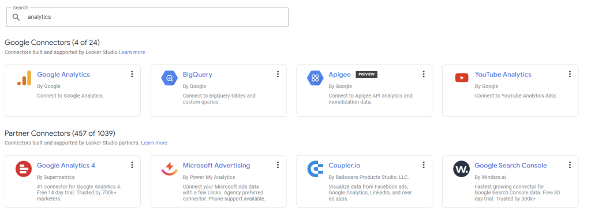Open three-dot menu on Microsoft Advertising card
Viewport: 591px width, 214px height.
[278, 165]
